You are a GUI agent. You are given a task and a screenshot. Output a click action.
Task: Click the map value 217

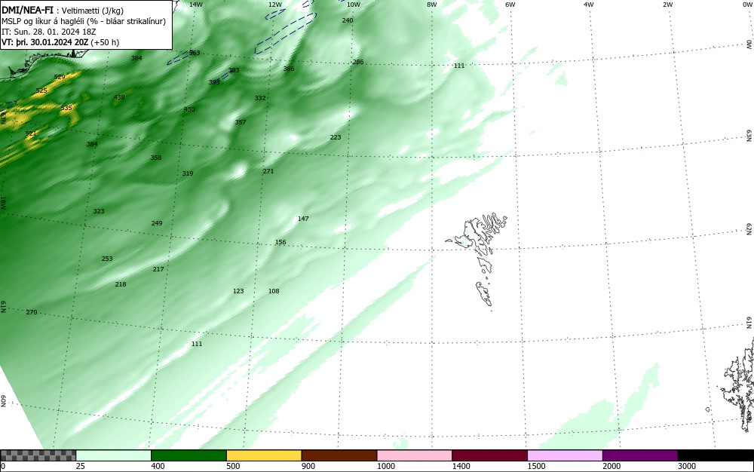[158, 269]
